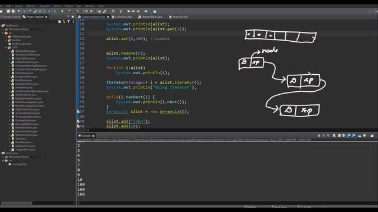This screenshot has height=212, width=378.
Task: Click Remove All Terminated Launches icon
Action: pos(328,136)
